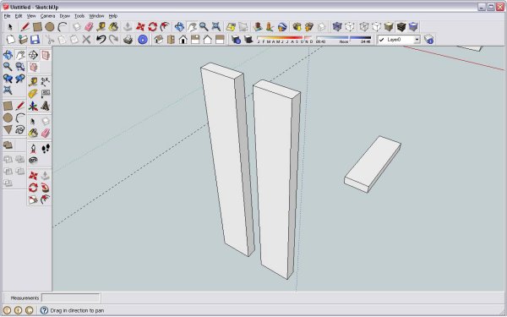Select the Pencil line tool in top toolbar
This screenshot has height=317, width=507.
(25, 27)
